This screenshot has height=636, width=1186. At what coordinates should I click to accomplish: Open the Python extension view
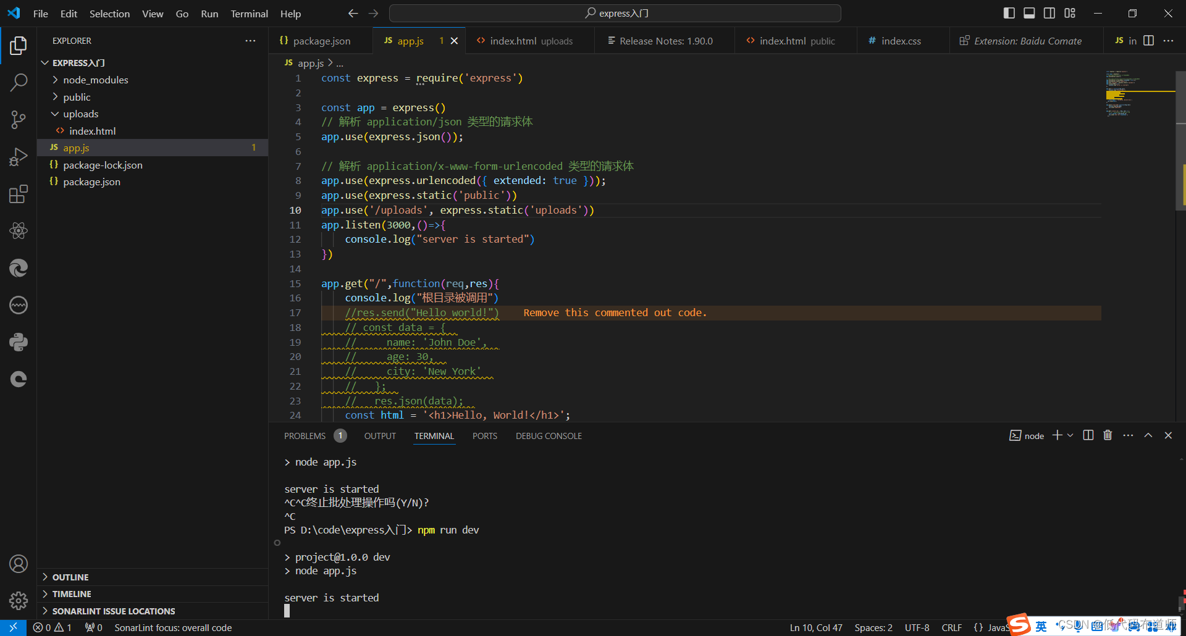point(19,342)
